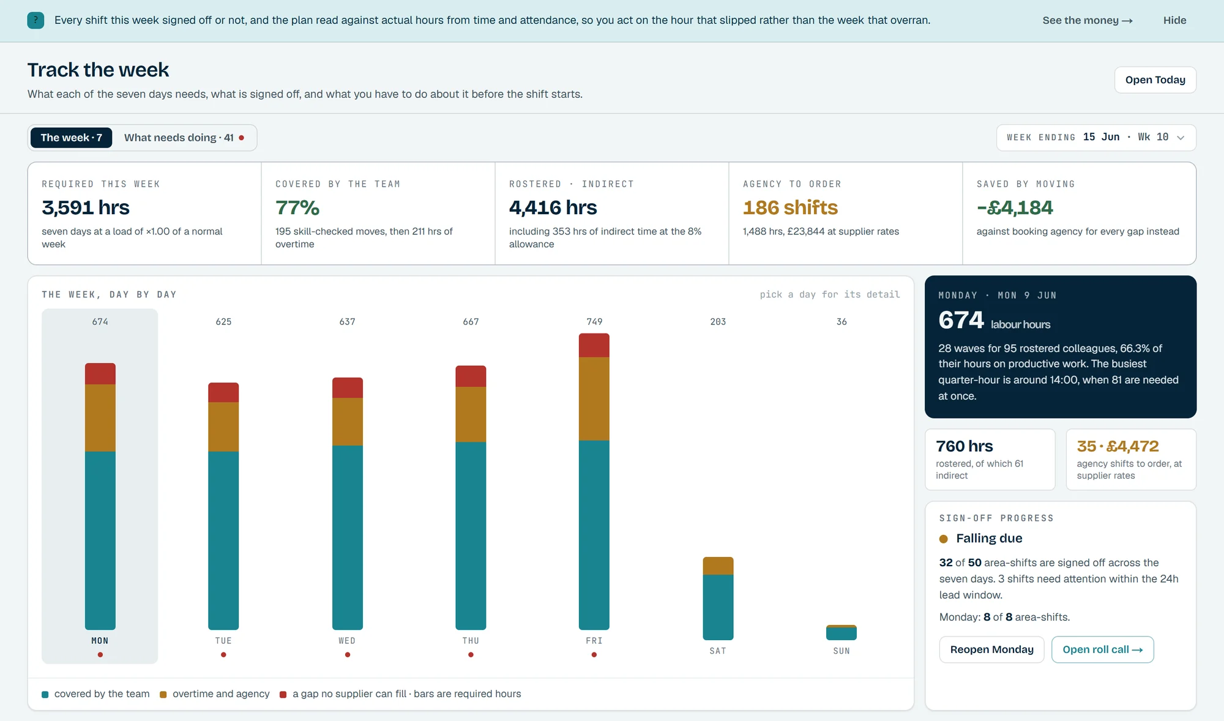
Task: Open the See the money link
Action: point(1088,20)
